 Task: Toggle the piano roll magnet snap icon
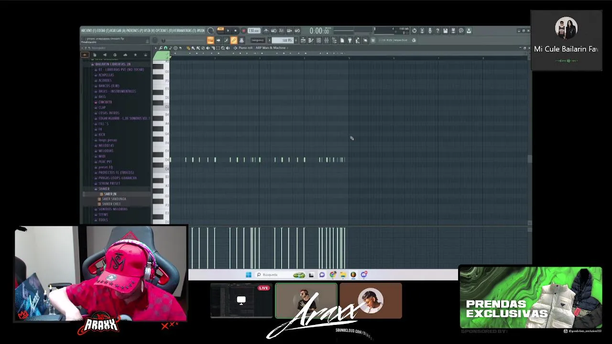pyautogui.click(x=165, y=48)
